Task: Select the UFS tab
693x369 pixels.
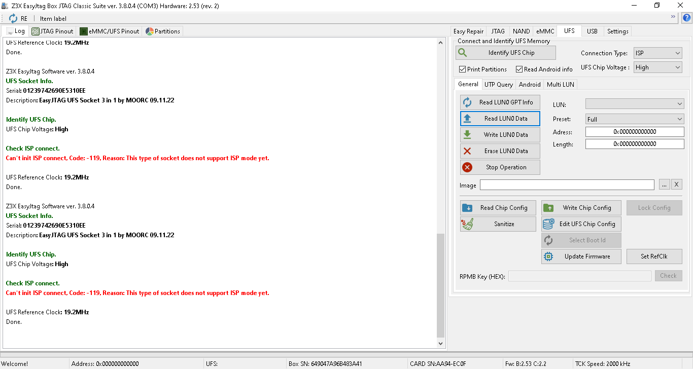Action: tap(569, 30)
